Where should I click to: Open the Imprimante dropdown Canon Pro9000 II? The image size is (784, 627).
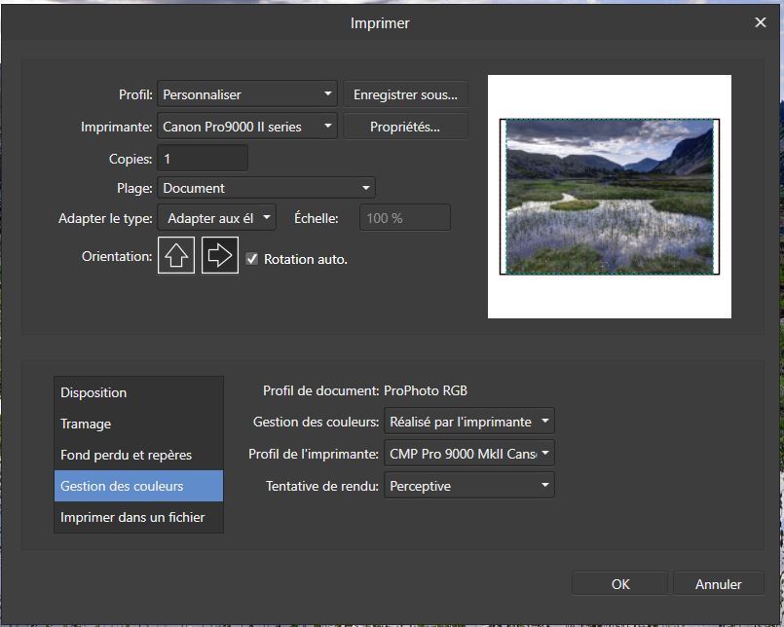[x=247, y=127]
